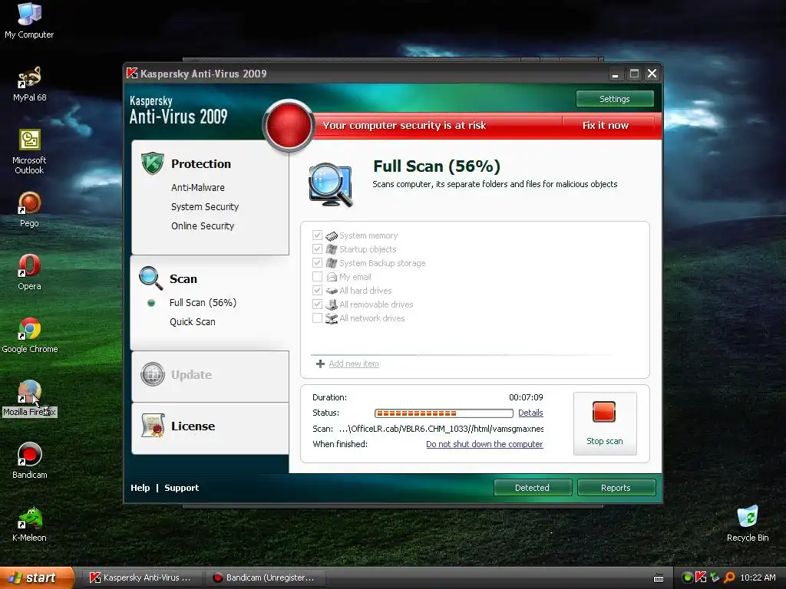The height and width of the screenshot is (589, 786).
Task: Open the License section
Action: [193, 426]
